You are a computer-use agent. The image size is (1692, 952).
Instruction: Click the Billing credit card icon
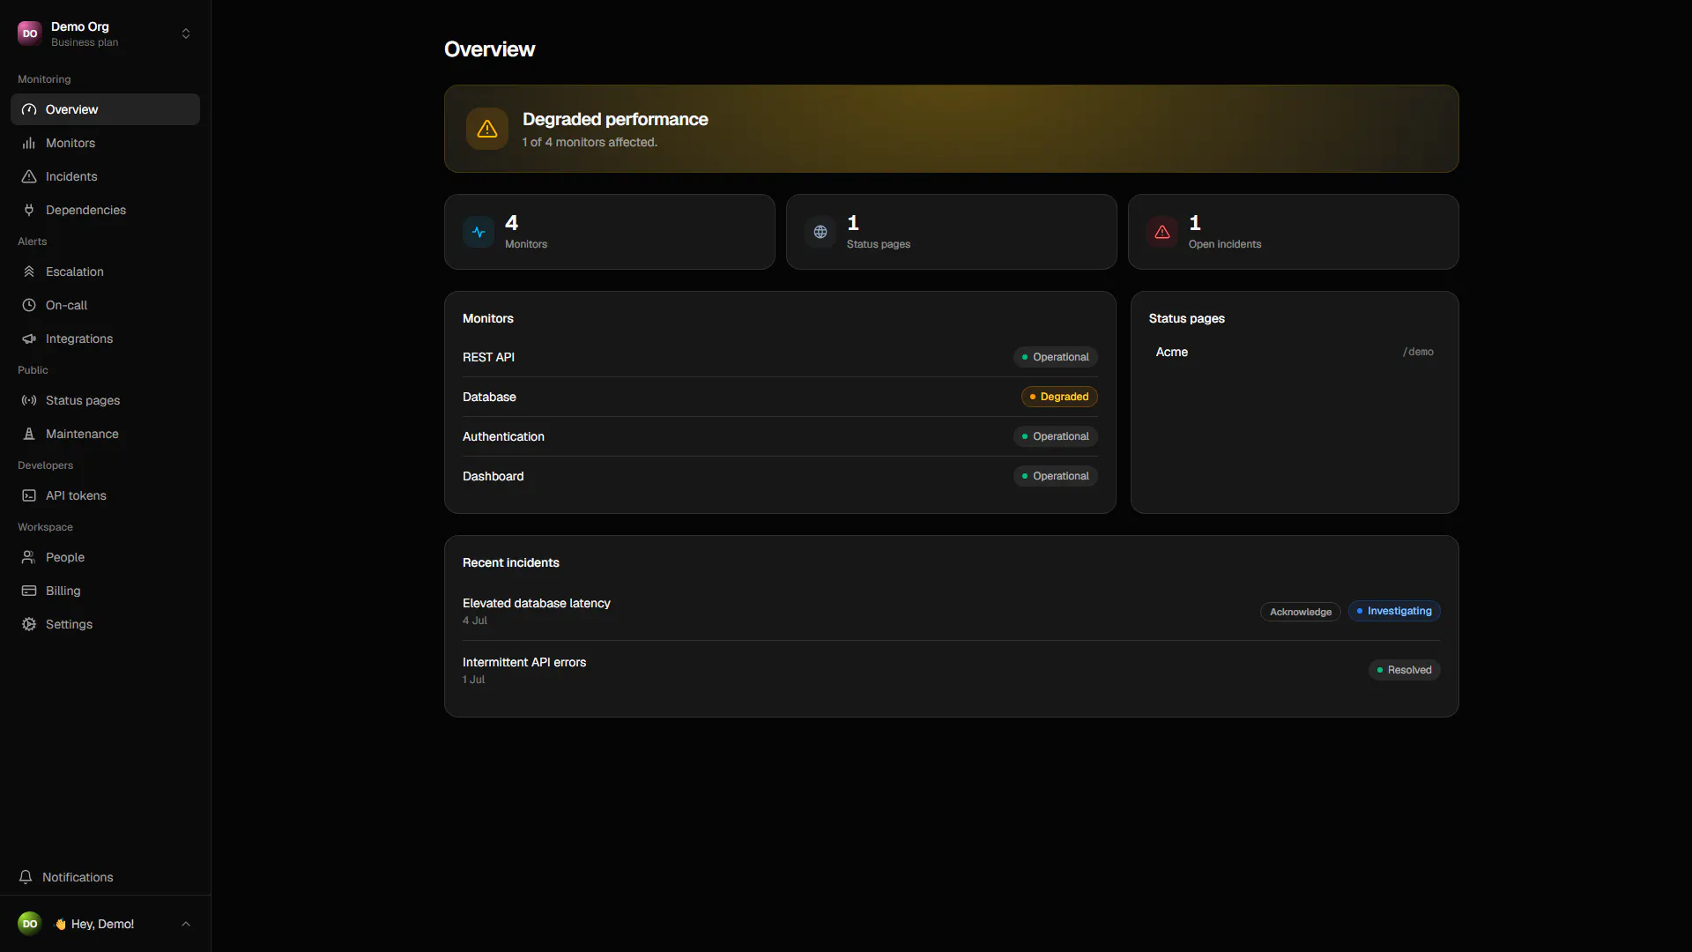tap(29, 591)
